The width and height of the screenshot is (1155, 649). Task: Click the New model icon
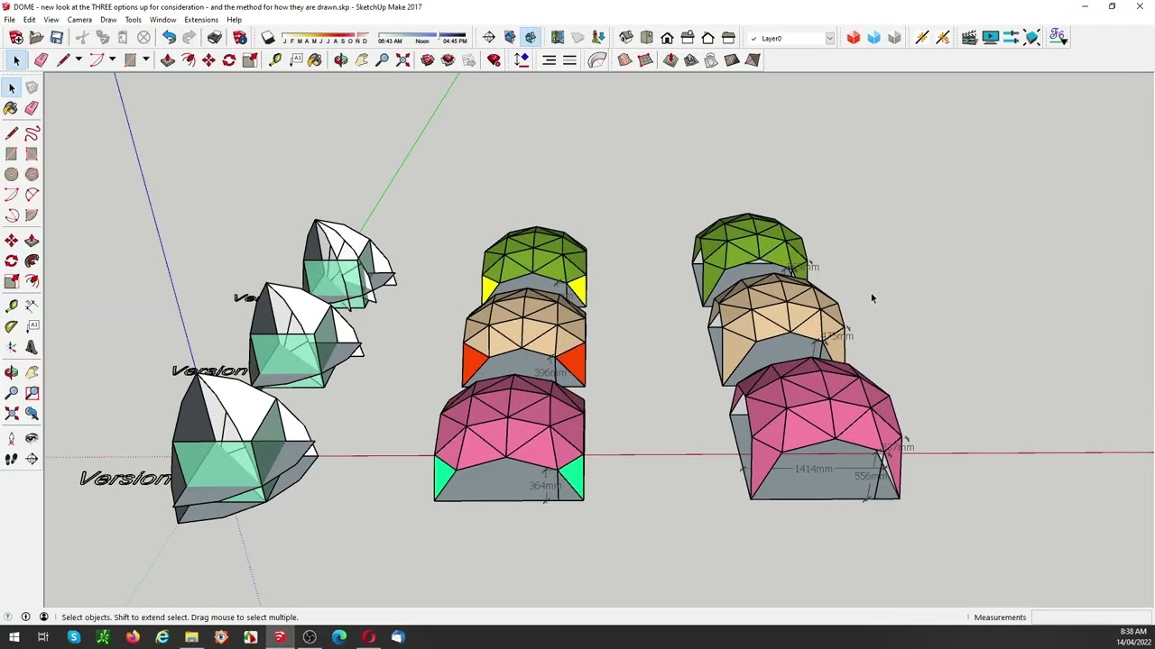click(15, 38)
